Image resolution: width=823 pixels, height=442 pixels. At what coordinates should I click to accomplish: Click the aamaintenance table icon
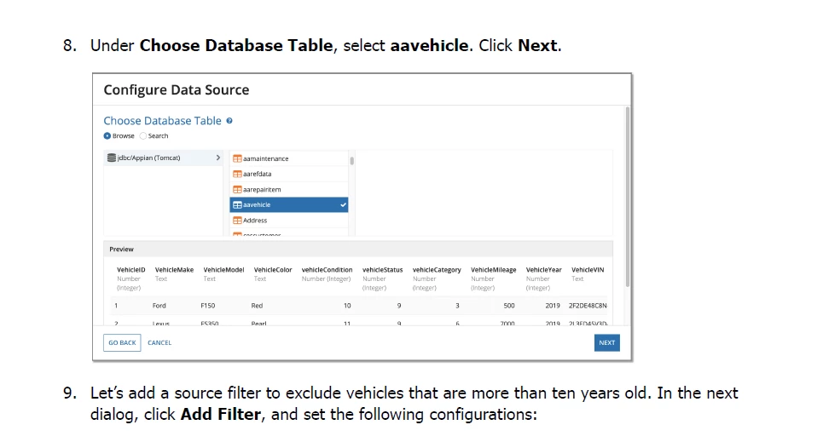[237, 158]
